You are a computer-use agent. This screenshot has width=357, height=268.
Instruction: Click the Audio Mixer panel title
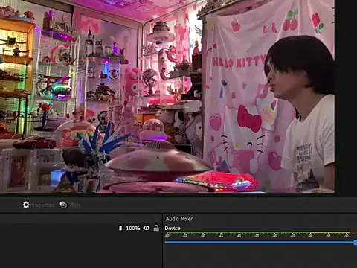[x=179, y=219]
